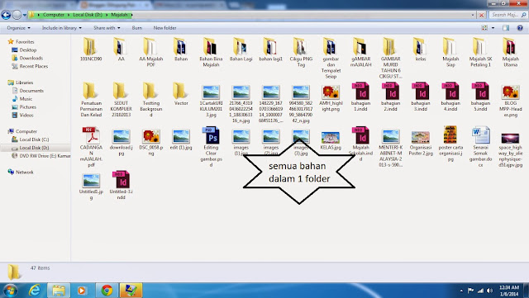The height and width of the screenshot is (298, 529).
Task: Open the view options dropdown arrow
Action: (493, 28)
